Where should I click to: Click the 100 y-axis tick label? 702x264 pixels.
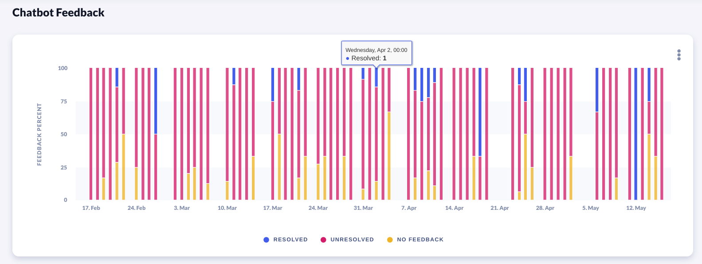tap(63, 68)
